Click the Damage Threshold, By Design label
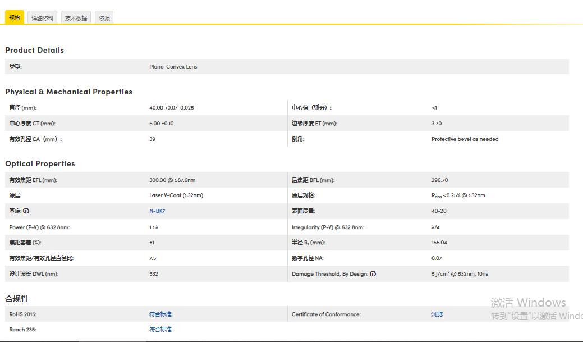Viewport: 583px width, 342px height. (331, 274)
